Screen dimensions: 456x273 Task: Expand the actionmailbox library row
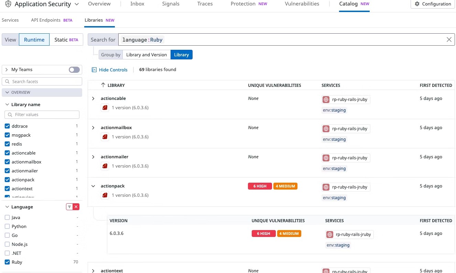93,128
